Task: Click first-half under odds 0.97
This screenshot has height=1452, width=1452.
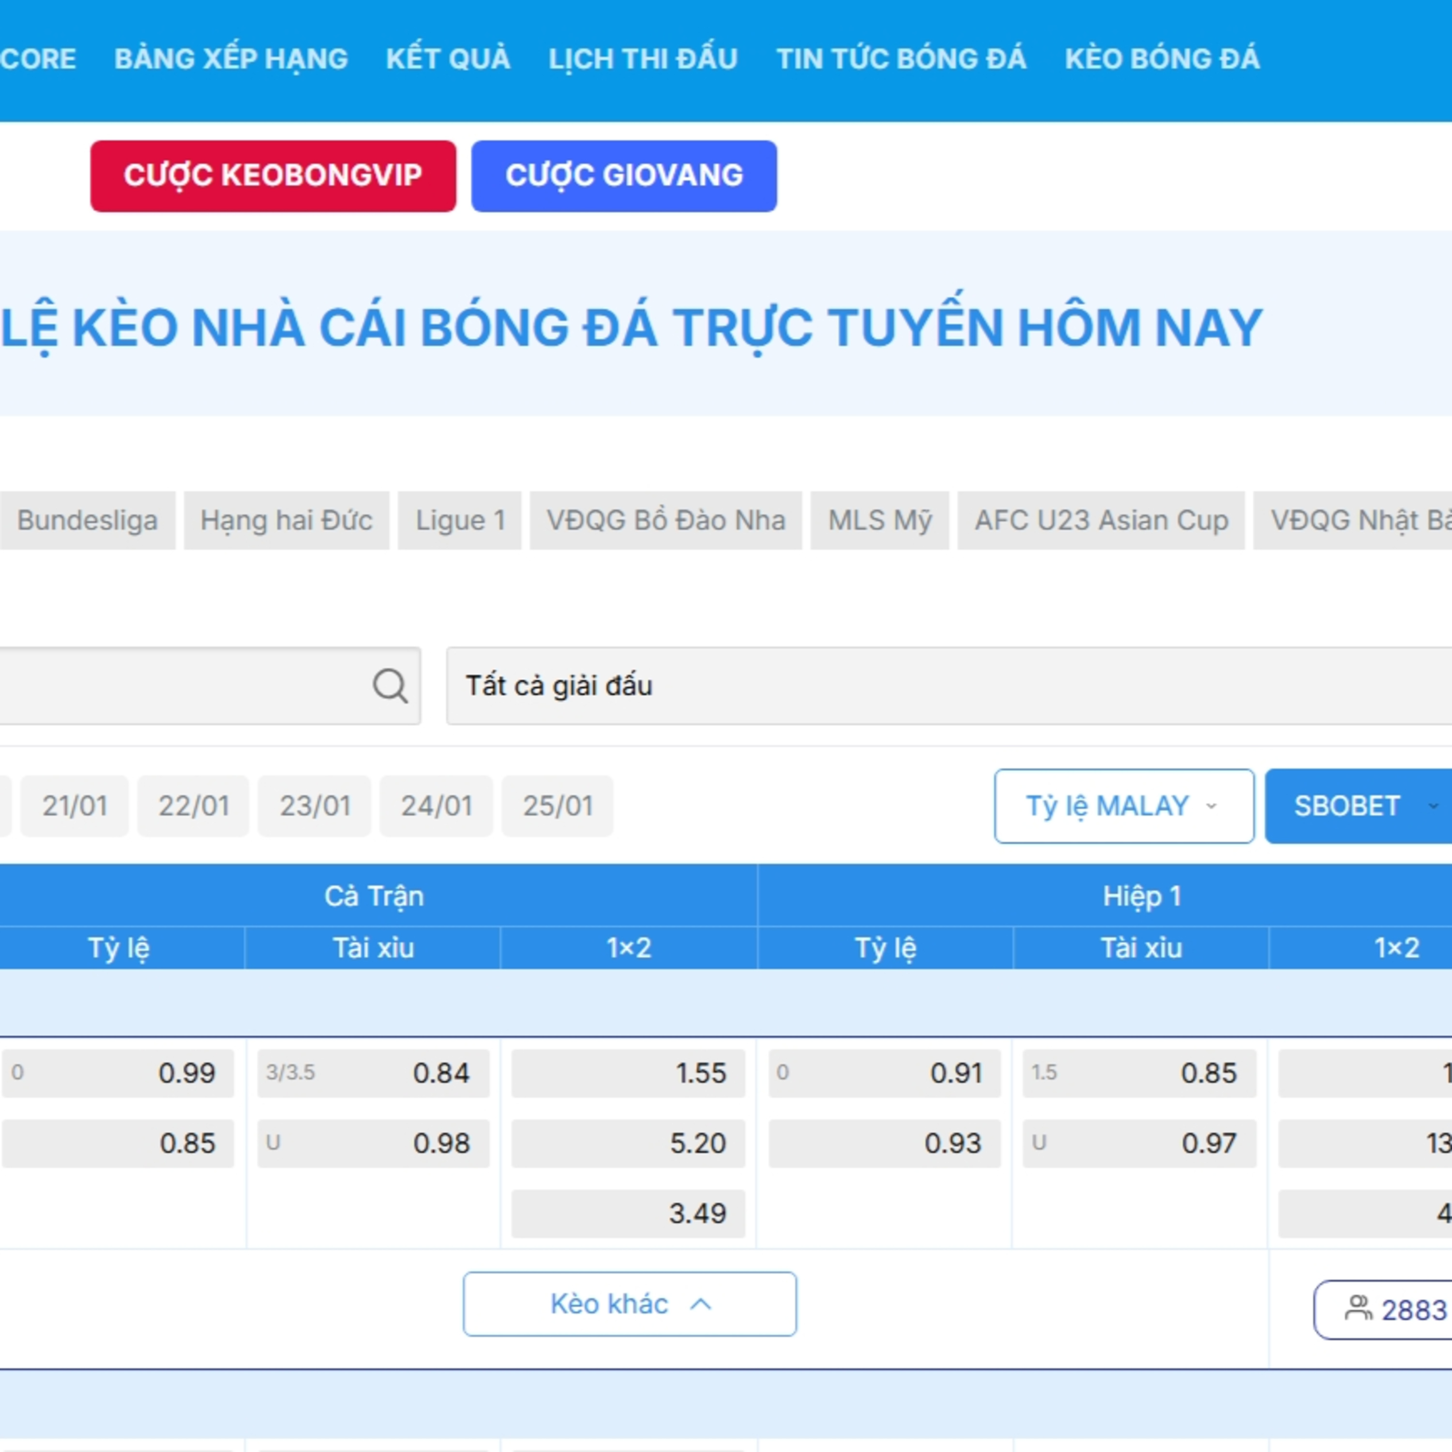Action: tap(1139, 1143)
